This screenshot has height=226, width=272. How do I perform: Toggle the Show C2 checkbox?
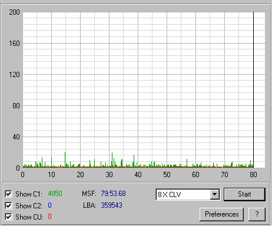click(8, 205)
